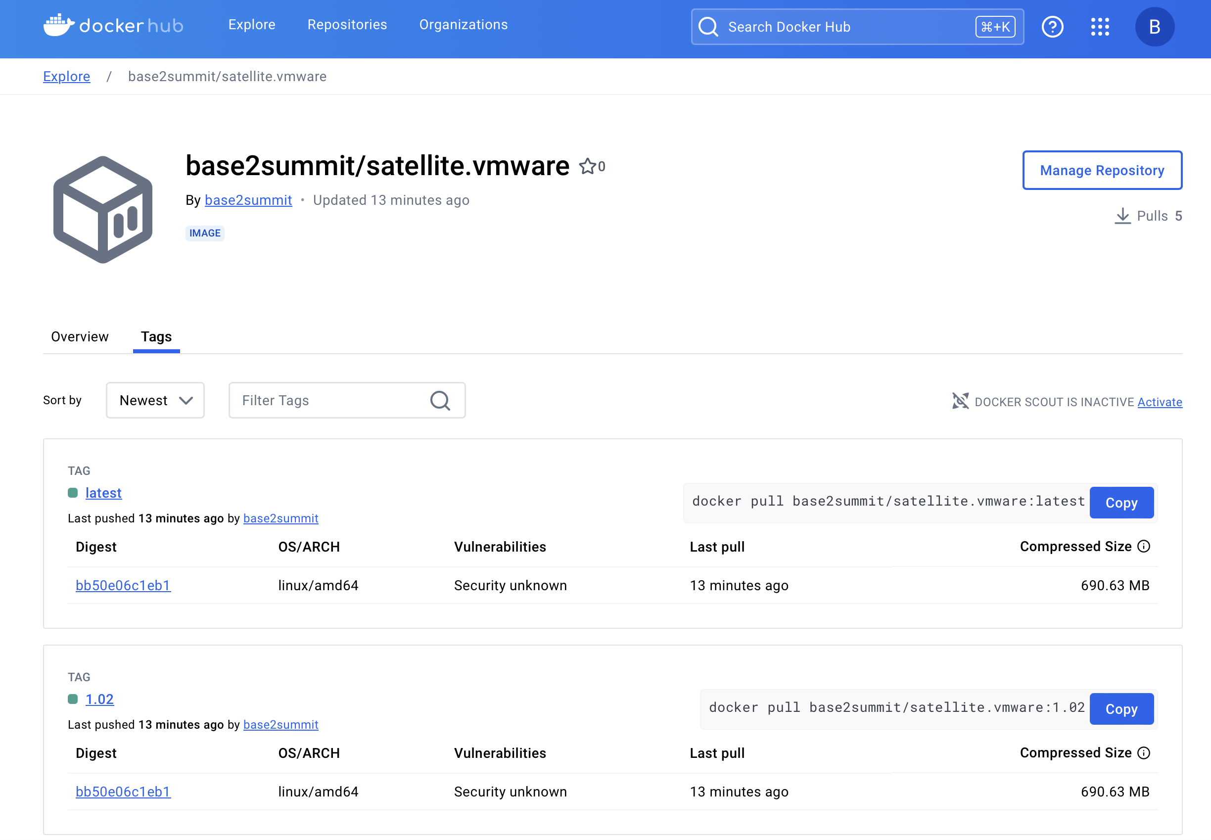Focus the Search Docker Hub field
The height and width of the screenshot is (840, 1211).
[857, 27]
